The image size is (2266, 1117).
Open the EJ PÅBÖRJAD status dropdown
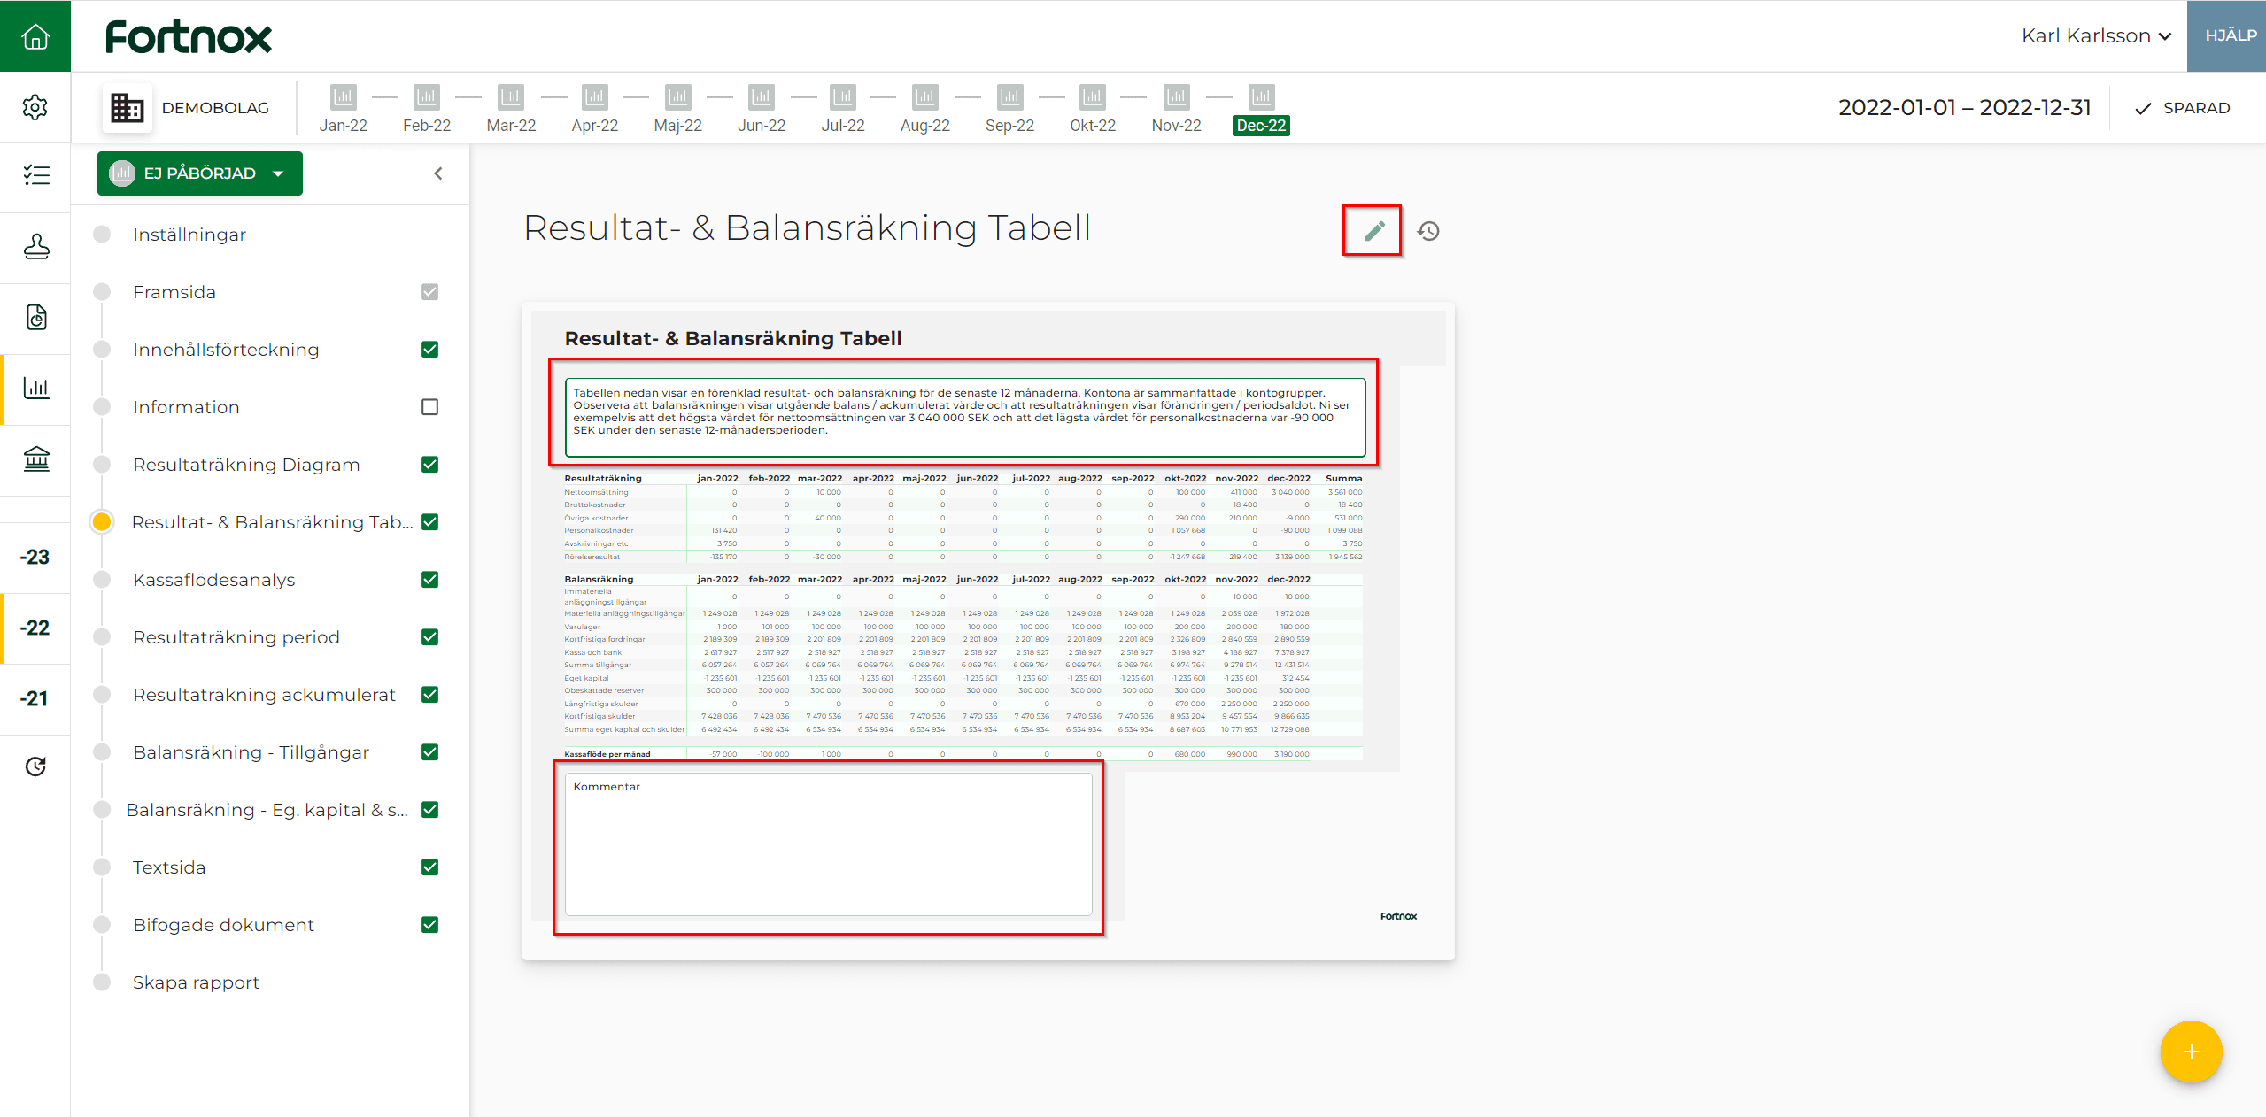pos(200,173)
